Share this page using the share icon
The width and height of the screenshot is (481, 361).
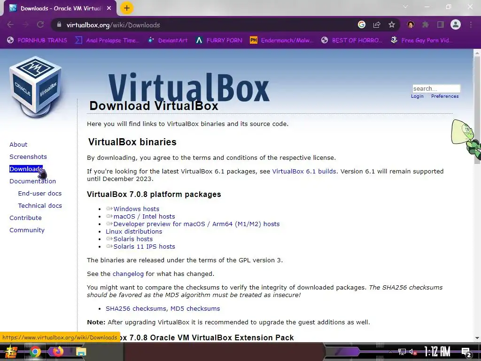377,25
